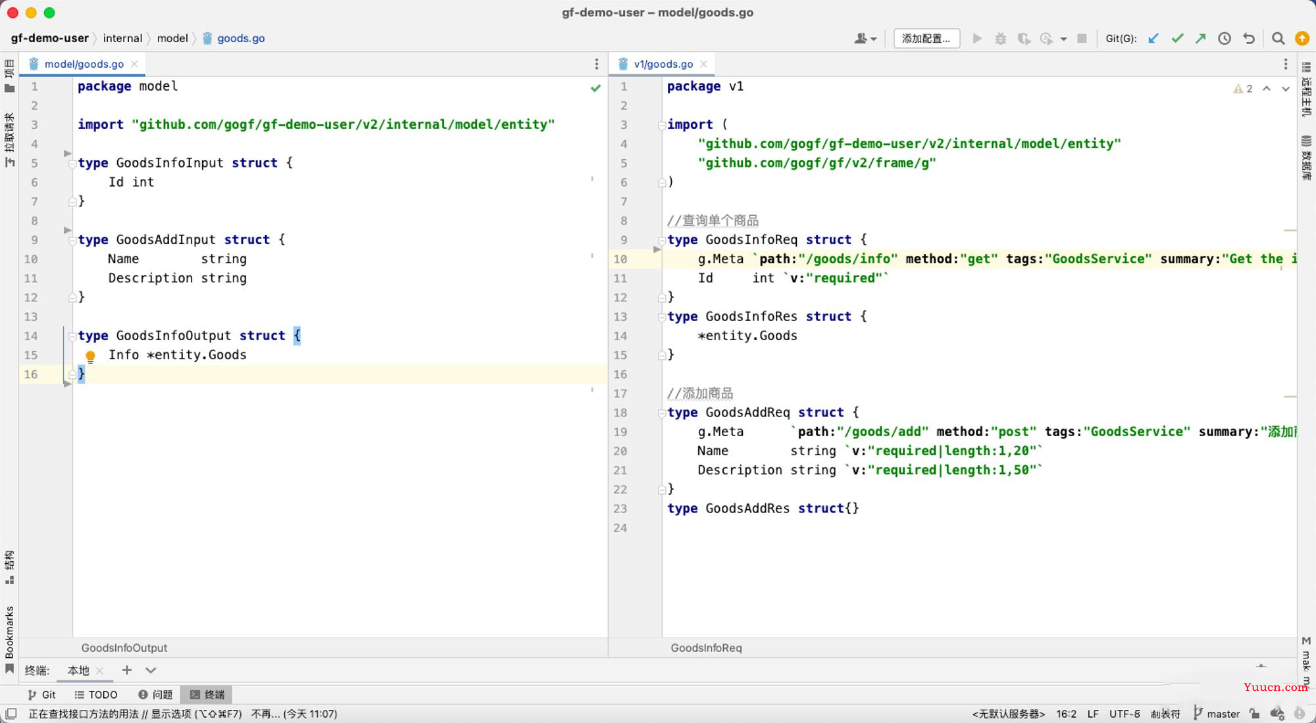Click <无默认服务器> default server widget
This screenshot has width=1316, height=723.
coord(1009,714)
